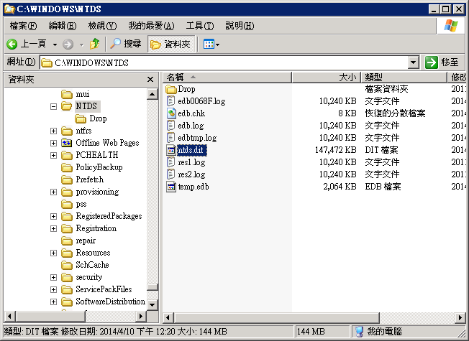Expand the RegisteredPackages tree node
Image resolution: width=469 pixels, height=341 pixels.
(x=53, y=216)
